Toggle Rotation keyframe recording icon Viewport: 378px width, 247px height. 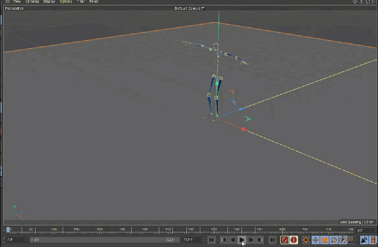click(x=333, y=240)
